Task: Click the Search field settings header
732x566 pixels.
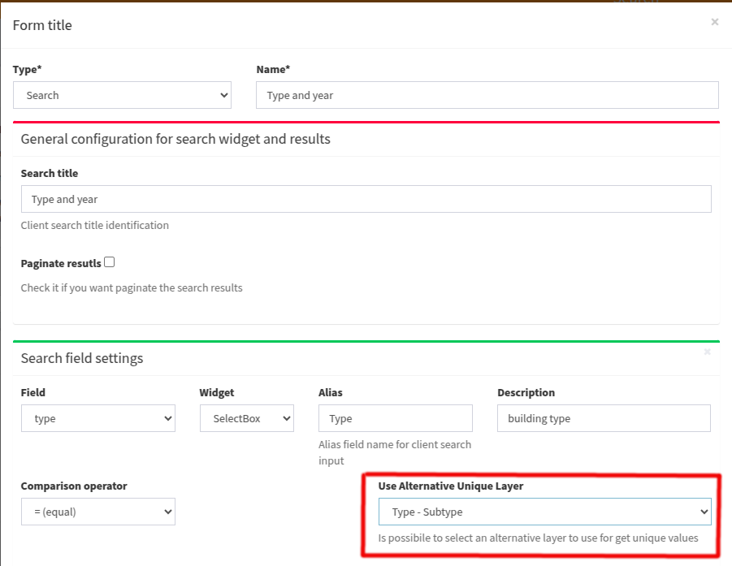Action: [x=82, y=358]
